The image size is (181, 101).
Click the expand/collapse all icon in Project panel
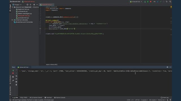coord(31,5)
